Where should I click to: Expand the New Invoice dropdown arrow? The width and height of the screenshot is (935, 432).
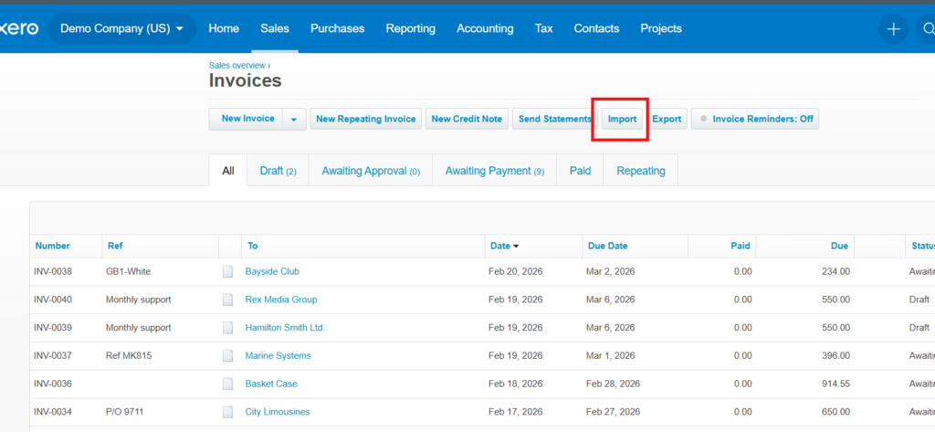tap(294, 119)
